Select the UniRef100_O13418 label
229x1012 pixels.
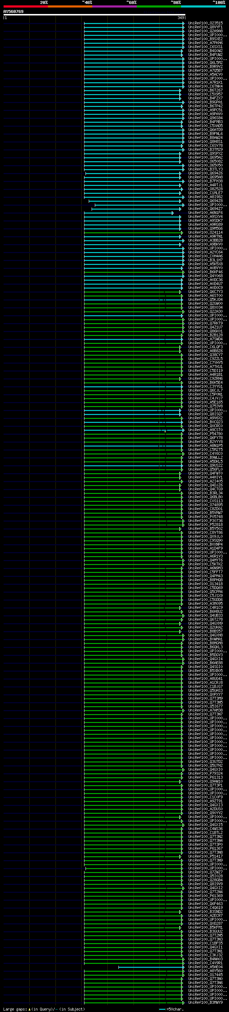(205, 584)
